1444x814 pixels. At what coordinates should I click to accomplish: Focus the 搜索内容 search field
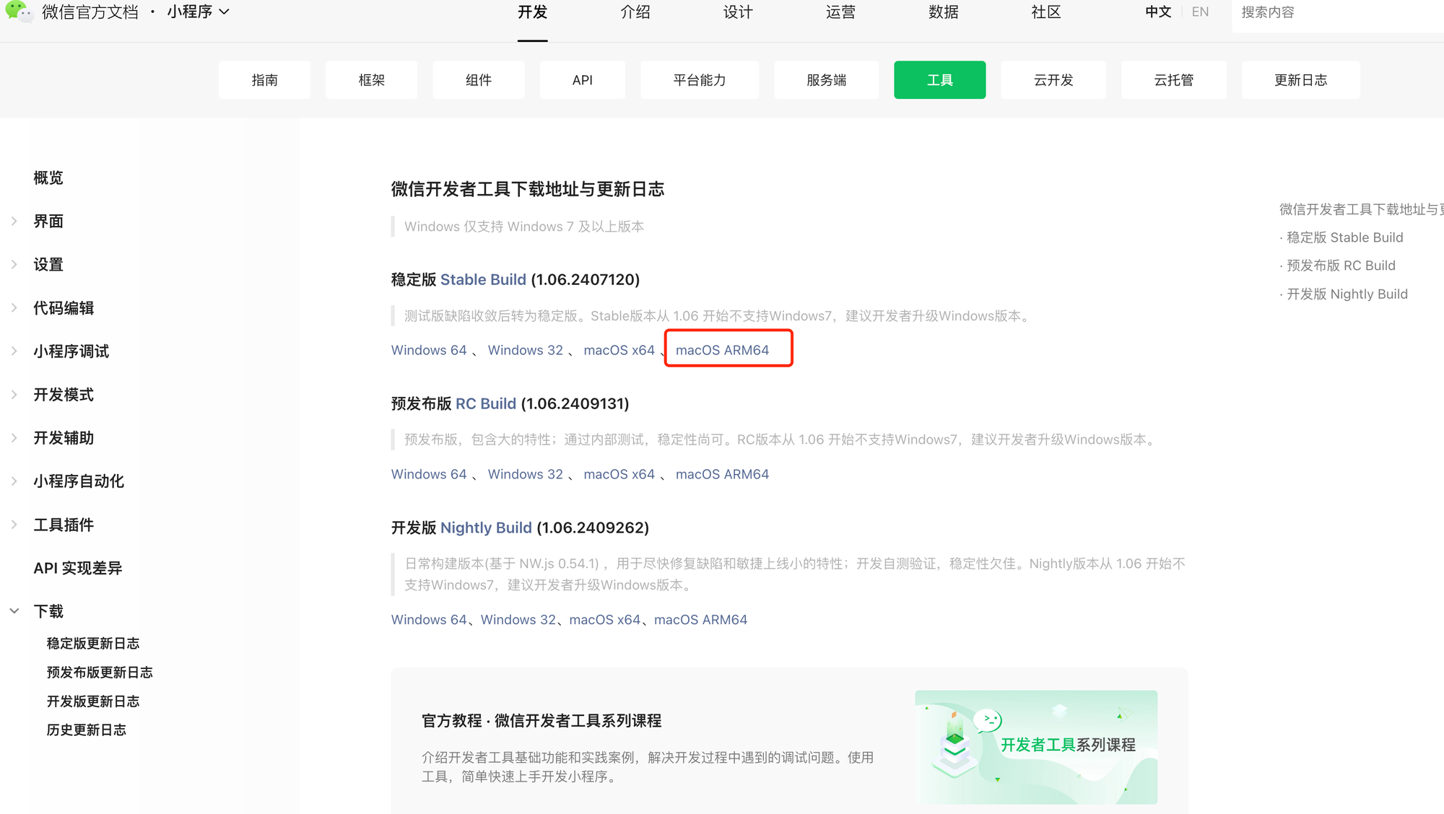pyautogui.click(x=1337, y=13)
